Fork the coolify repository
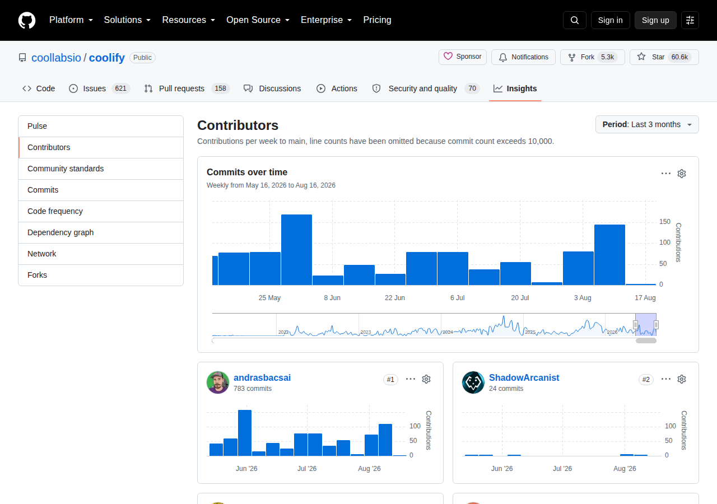The width and height of the screenshot is (717, 504). [593, 57]
